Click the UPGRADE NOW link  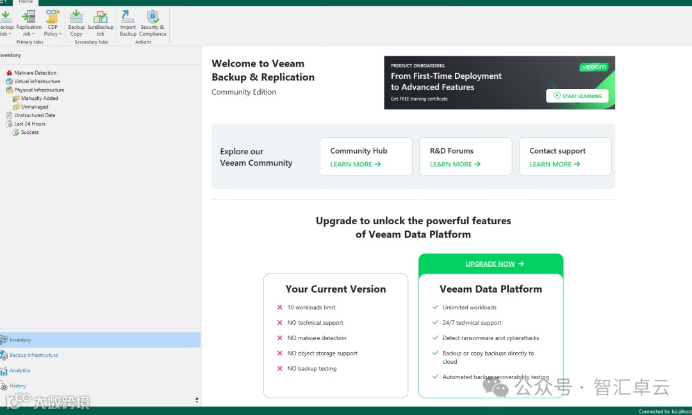coord(494,264)
